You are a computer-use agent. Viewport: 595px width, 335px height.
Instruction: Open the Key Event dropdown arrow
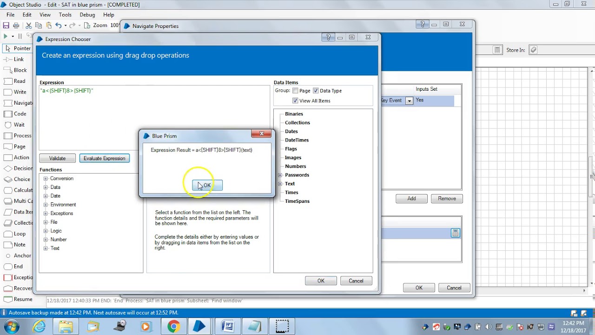[409, 100]
